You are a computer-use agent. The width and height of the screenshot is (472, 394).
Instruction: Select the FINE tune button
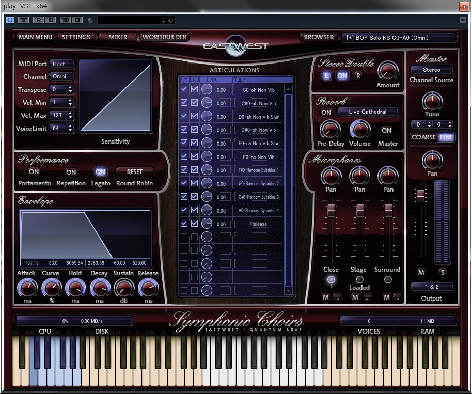tap(446, 137)
